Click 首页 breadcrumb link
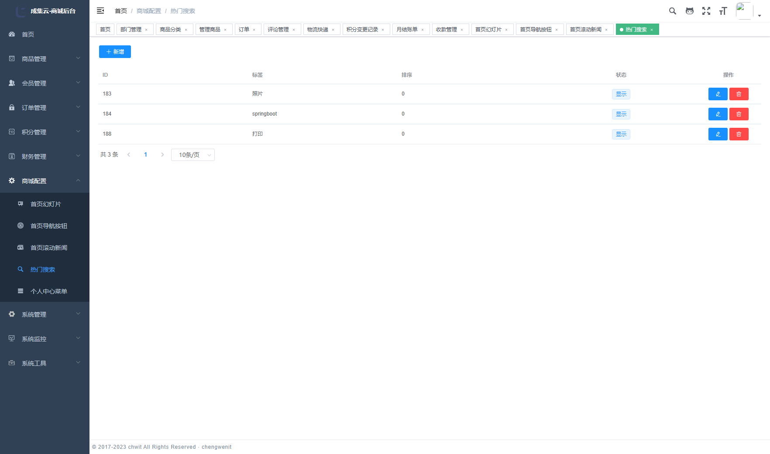Screen dimensions: 770x454 121,11
